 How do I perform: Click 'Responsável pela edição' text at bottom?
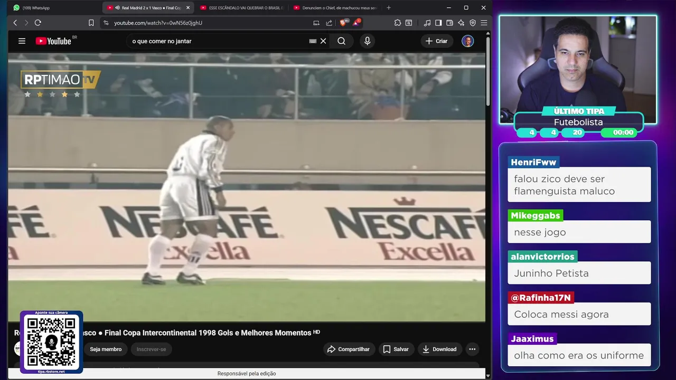pyautogui.click(x=247, y=374)
